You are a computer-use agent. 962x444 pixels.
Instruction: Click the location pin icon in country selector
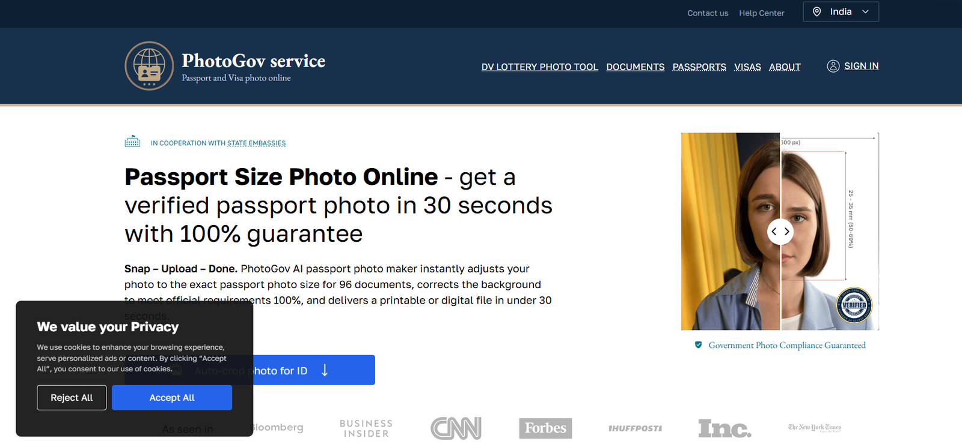pos(816,12)
